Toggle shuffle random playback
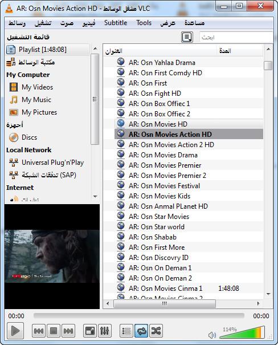Viewport: 278px width, 345px height. pyautogui.click(x=156, y=331)
